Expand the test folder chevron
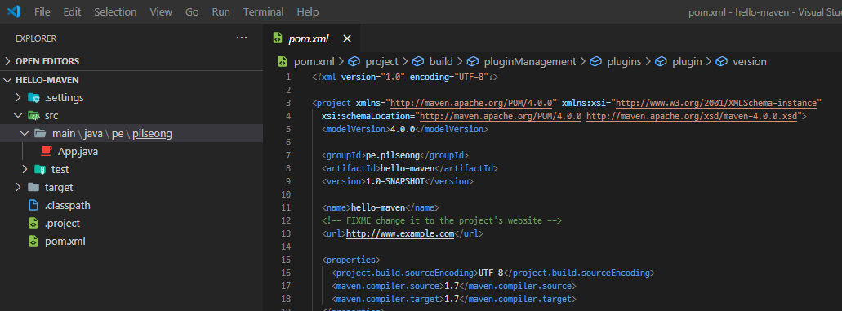 coord(25,169)
